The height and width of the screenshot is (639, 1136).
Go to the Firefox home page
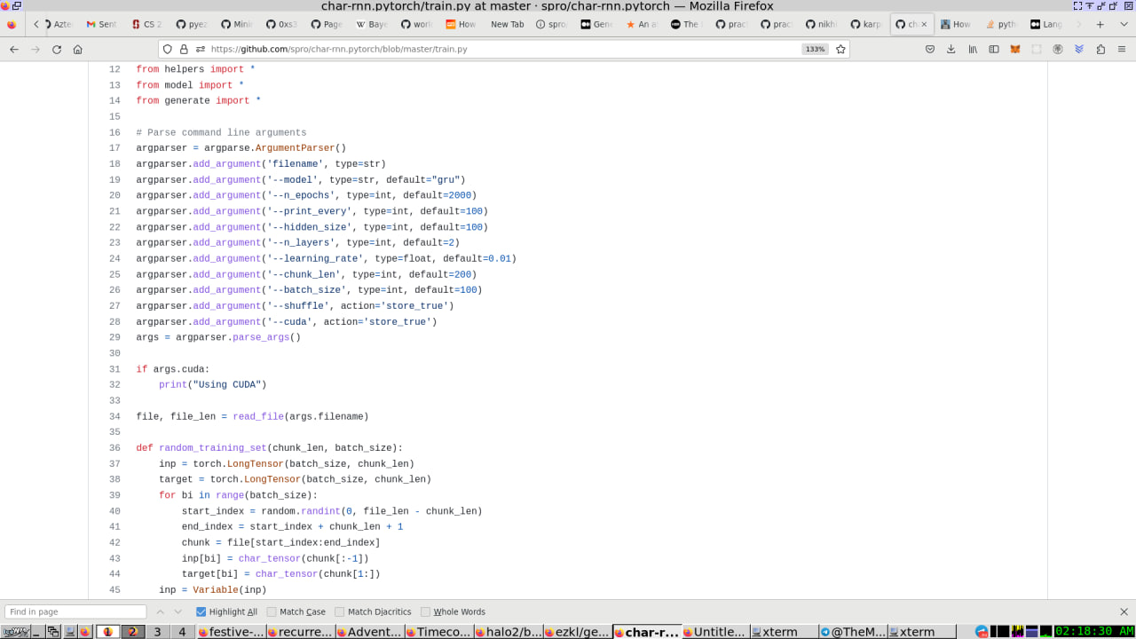coord(78,50)
